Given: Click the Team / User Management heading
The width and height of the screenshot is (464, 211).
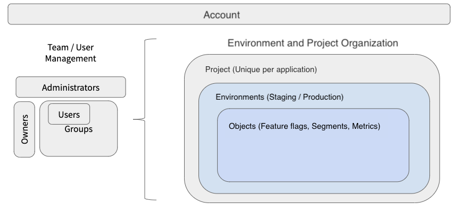Looking at the screenshot, I should [70, 53].
